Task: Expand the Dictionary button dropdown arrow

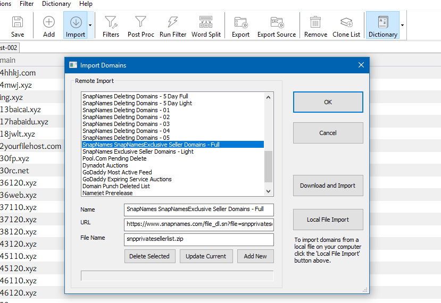Action: 403,25
